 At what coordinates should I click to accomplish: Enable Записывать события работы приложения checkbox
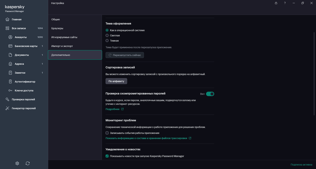tap(107, 133)
